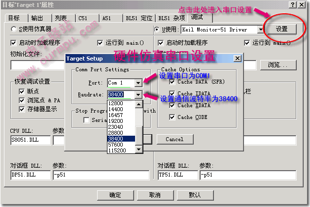Click the 设置 button
The width and height of the screenshot is (310, 207).
point(281,29)
